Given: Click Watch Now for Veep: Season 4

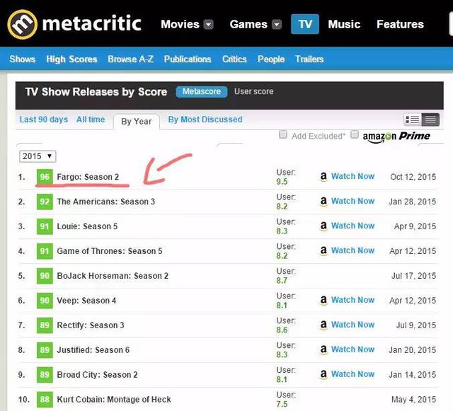Looking at the screenshot, I should pos(352,300).
